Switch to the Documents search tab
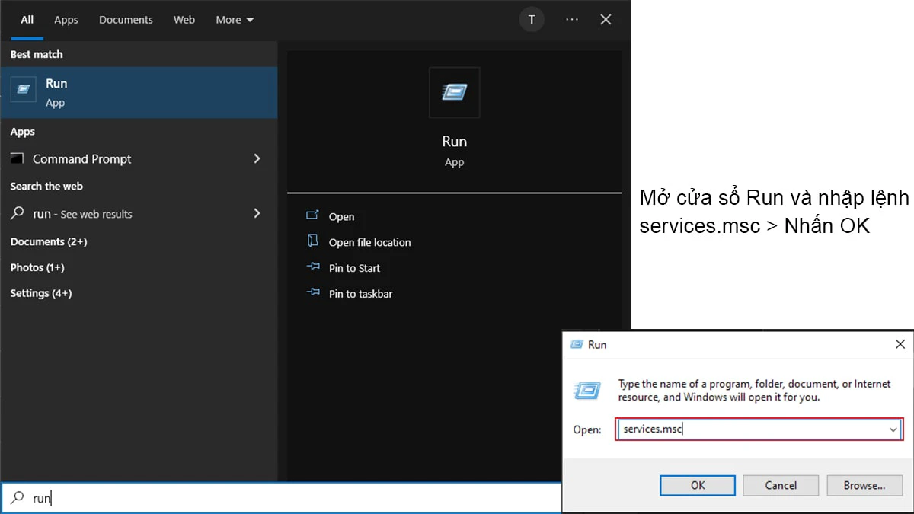Image resolution: width=914 pixels, height=514 pixels. point(126,20)
